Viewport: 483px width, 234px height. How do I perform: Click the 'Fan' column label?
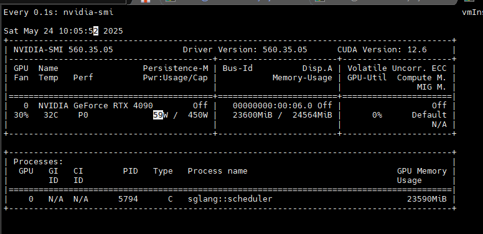pos(21,78)
